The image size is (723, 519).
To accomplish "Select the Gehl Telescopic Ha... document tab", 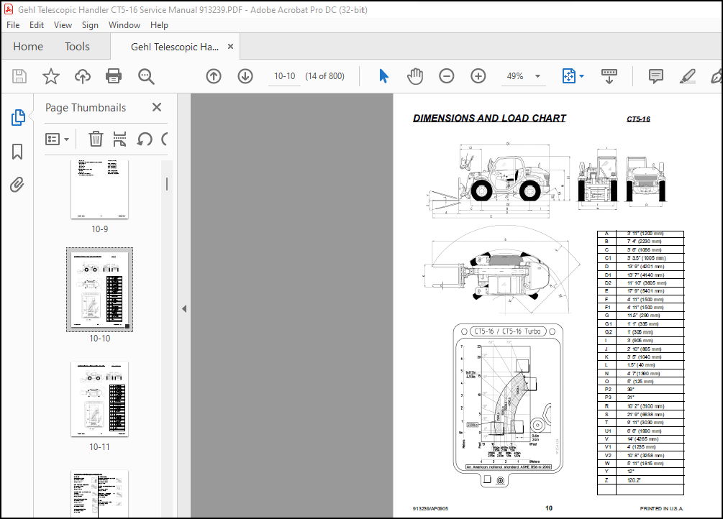I will click(x=175, y=47).
